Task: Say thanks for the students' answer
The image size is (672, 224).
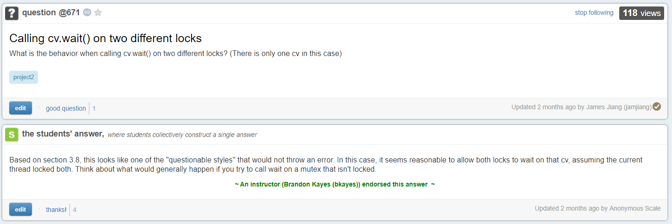Action: (56, 210)
